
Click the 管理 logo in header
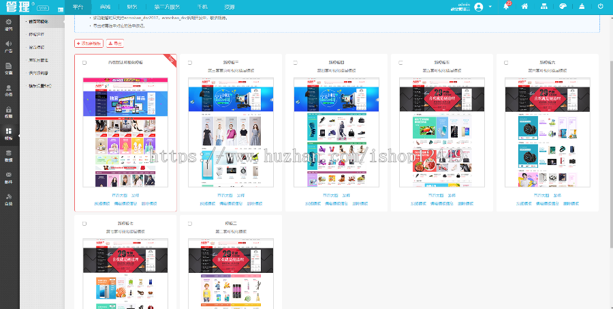(x=18, y=7)
